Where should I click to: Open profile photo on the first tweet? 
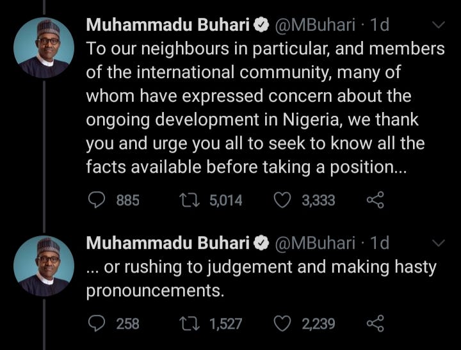point(44,48)
